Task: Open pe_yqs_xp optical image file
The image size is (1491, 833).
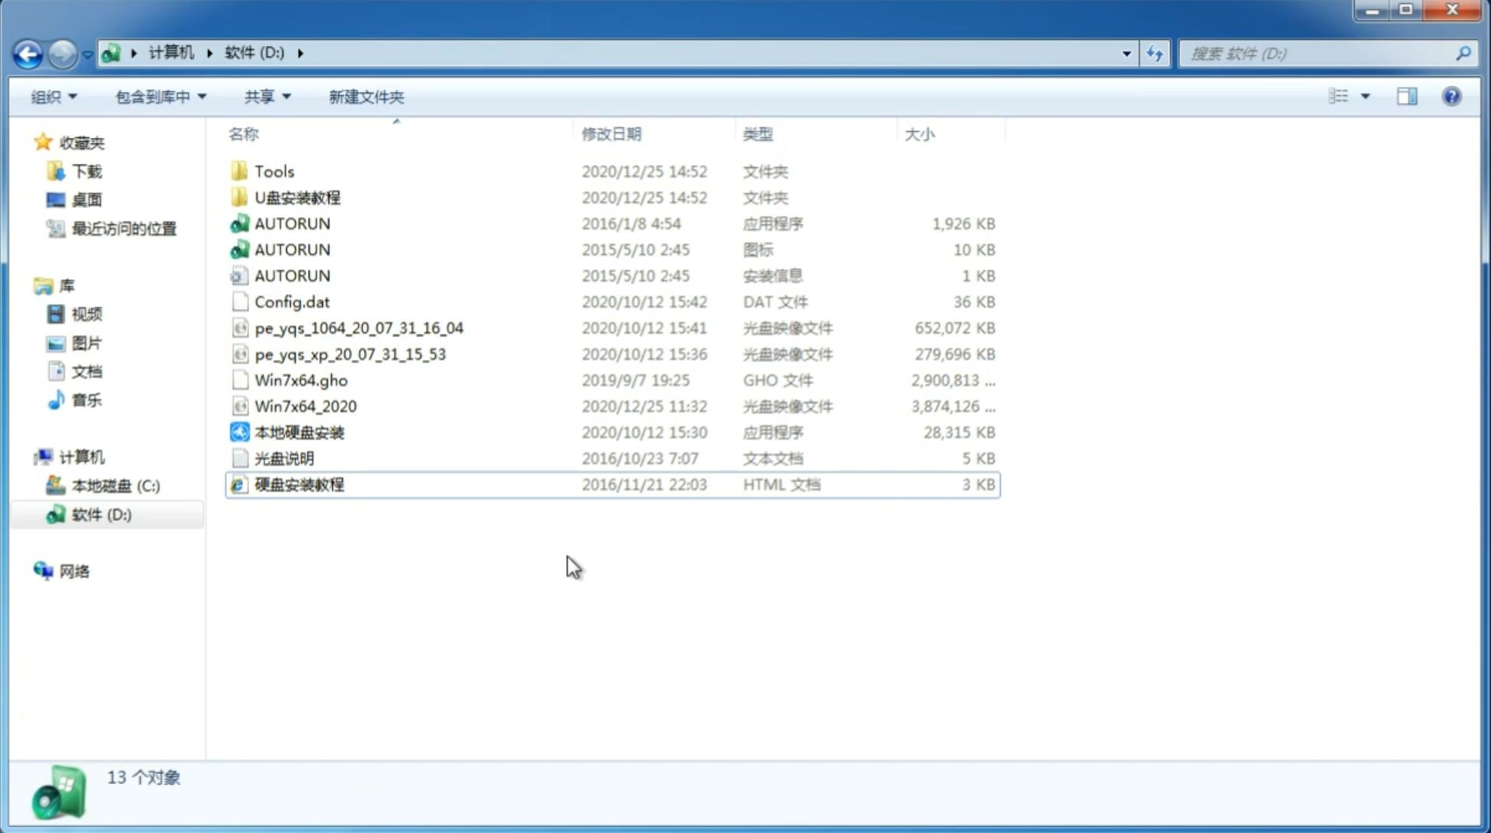Action: tap(349, 354)
